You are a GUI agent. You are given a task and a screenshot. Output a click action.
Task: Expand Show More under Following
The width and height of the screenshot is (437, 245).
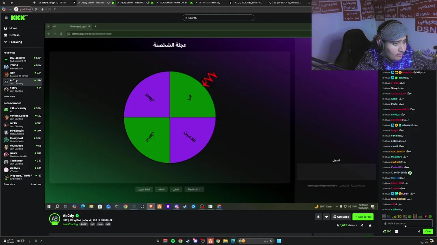9,97
